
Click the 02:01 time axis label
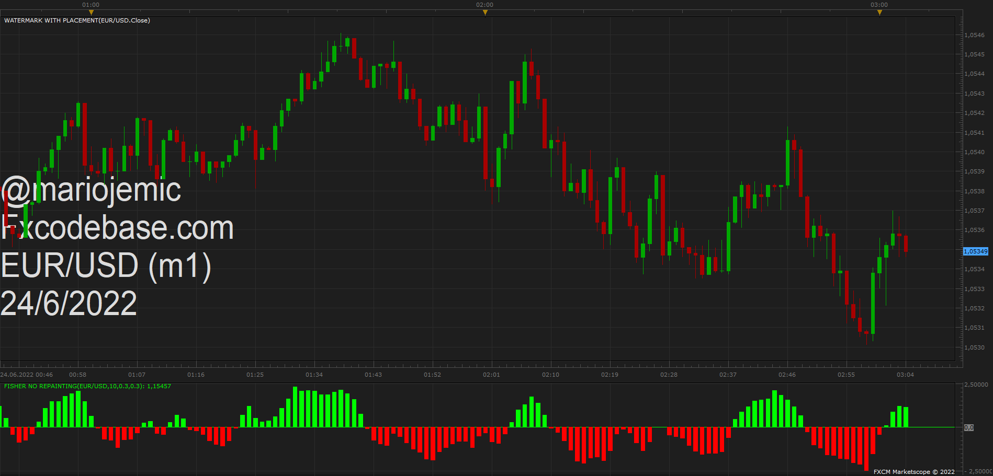pos(491,375)
